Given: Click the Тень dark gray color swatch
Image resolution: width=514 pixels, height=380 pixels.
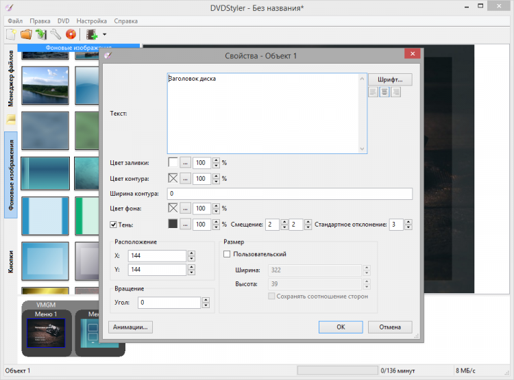Looking at the screenshot, I should click(173, 224).
